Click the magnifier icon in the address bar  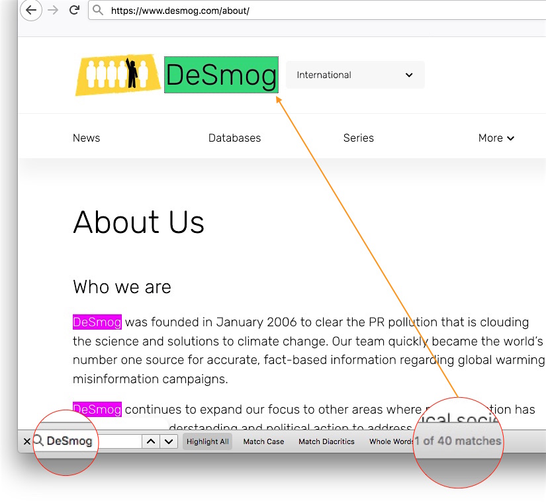(98, 11)
